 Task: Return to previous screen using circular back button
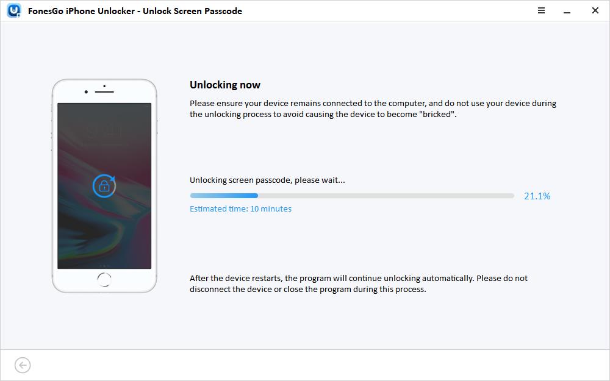point(23,365)
